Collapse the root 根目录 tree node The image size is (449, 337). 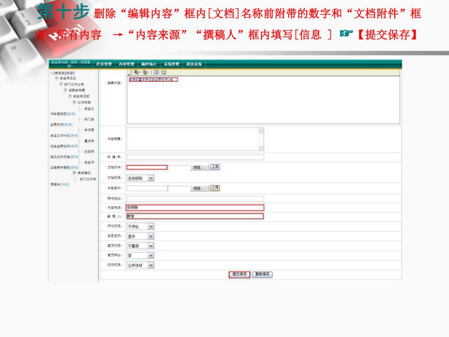coord(52,73)
